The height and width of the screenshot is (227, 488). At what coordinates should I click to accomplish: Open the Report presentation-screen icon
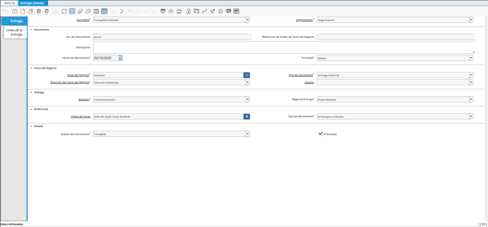point(163,11)
